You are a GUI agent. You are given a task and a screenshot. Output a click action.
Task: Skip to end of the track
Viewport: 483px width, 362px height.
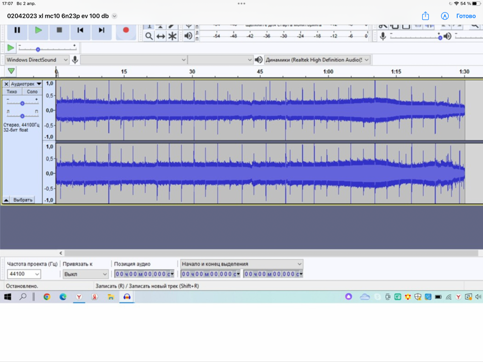(101, 30)
